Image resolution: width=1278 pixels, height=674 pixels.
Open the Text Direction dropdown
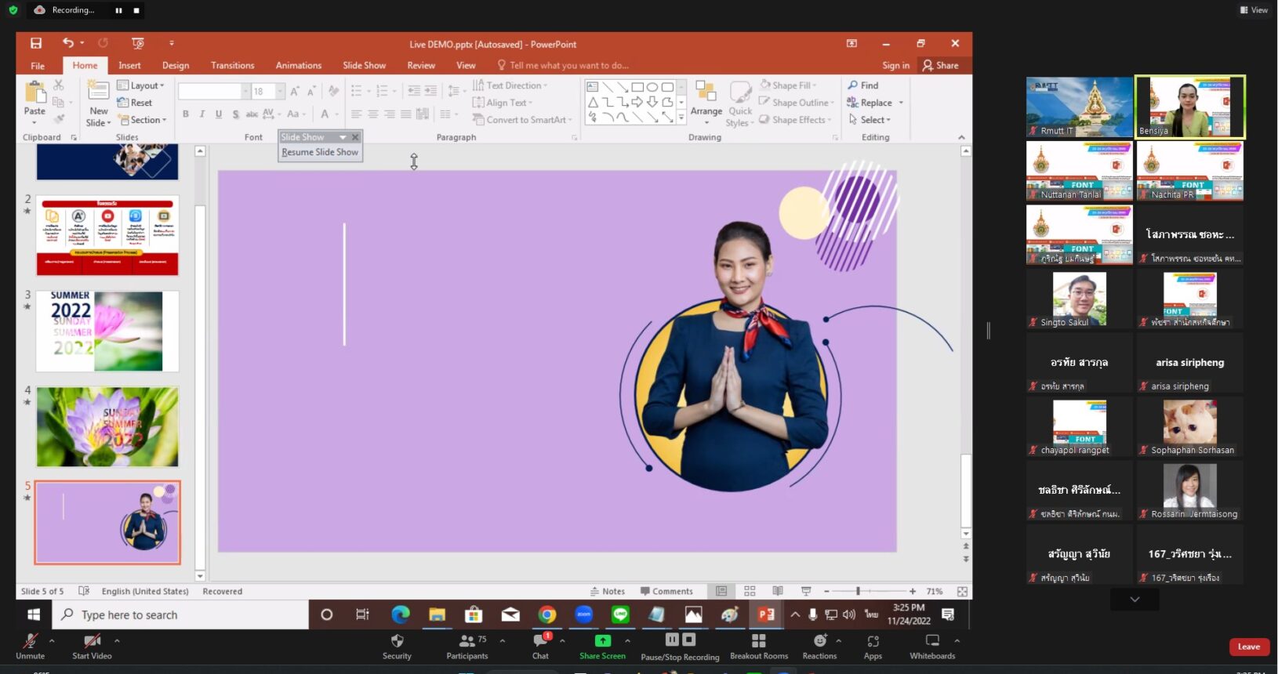(x=510, y=85)
